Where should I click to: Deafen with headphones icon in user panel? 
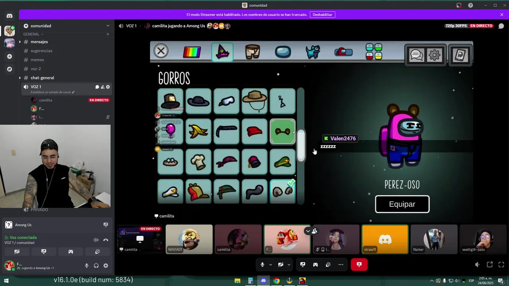[96, 266]
